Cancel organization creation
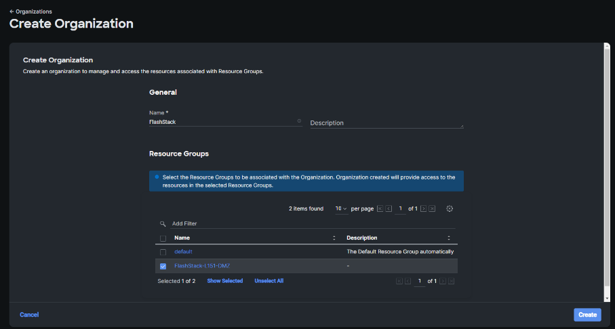Image resolution: width=615 pixels, height=329 pixels. click(29, 315)
